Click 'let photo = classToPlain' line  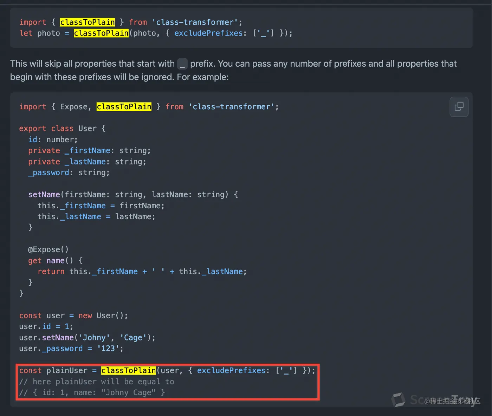(x=156, y=33)
